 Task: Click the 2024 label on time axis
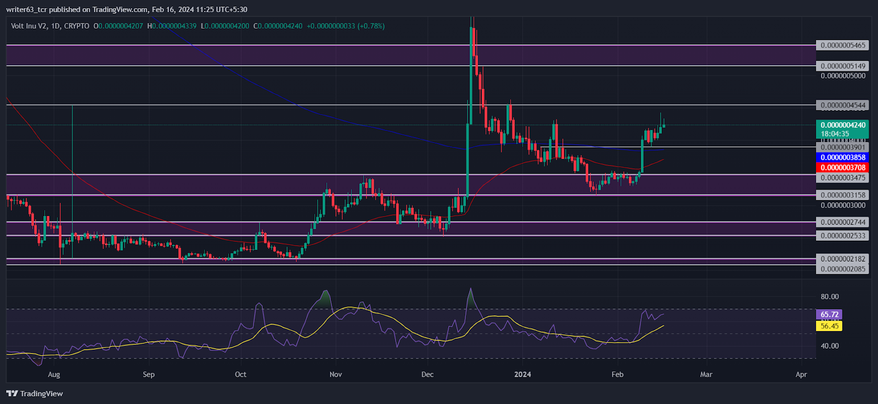point(522,375)
